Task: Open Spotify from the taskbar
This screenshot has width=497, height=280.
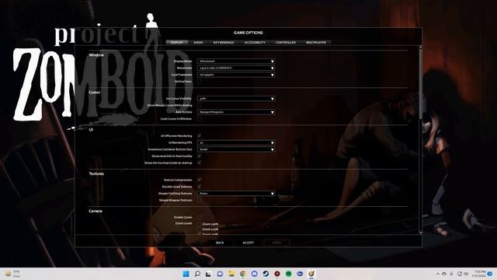Action: tap(288, 274)
